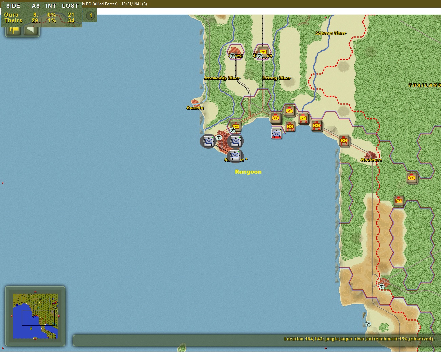Click the Bassein map label
441x352 pixels.
[195, 108]
